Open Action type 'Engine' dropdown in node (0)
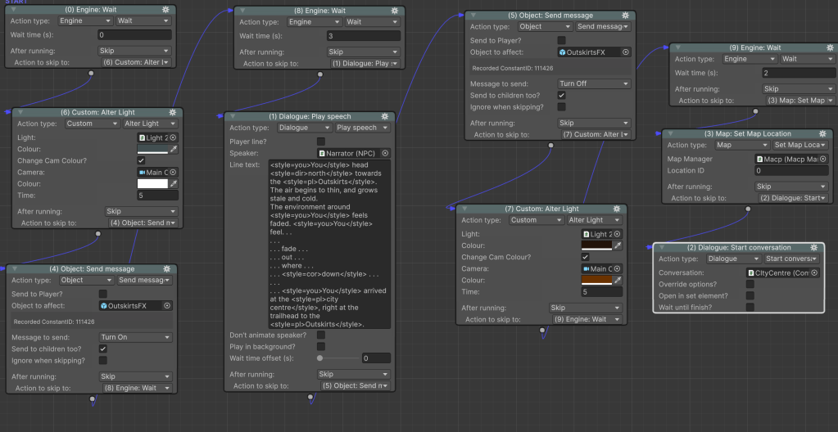This screenshot has height=432, width=838. 84,21
